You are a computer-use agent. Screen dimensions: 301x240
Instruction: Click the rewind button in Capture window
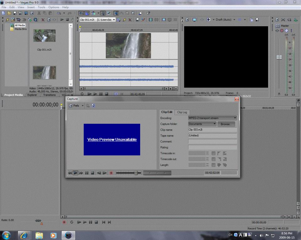click(70, 173)
